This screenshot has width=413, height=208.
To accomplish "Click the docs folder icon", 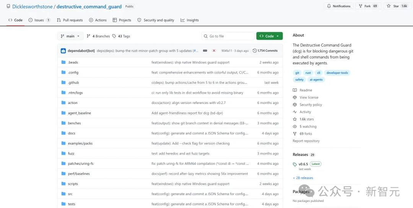I will (x=63, y=133).
